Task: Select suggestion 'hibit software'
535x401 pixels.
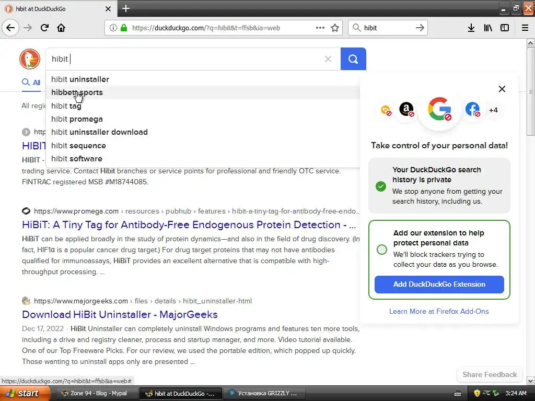Action: 203,159
